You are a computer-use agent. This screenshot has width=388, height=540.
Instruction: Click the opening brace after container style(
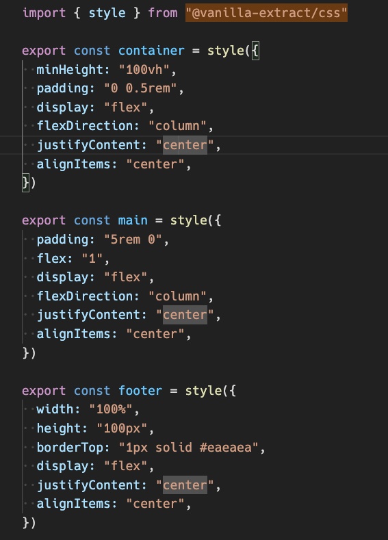coord(255,51)
